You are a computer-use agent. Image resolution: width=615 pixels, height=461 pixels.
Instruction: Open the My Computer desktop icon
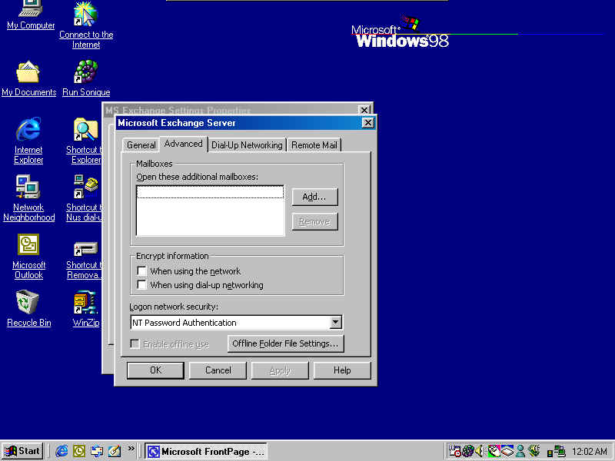[x=31, y=15]
